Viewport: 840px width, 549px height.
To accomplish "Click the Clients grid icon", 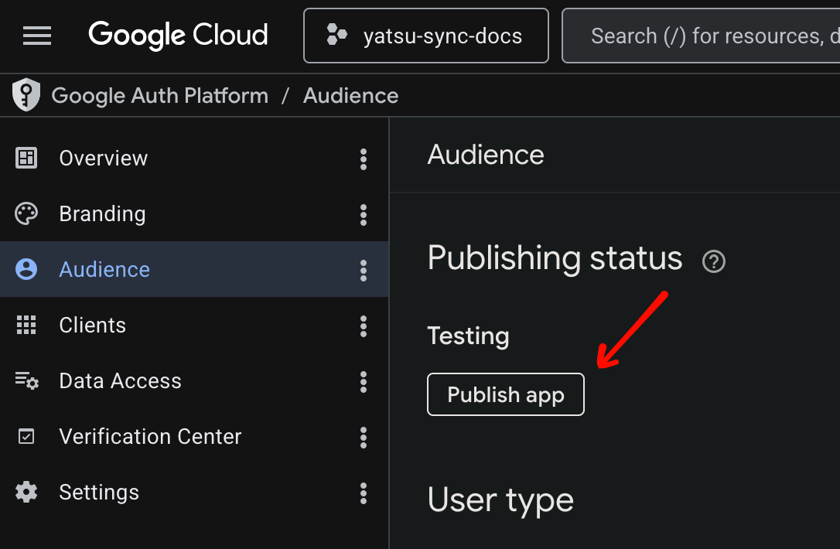I will [26, 325].
